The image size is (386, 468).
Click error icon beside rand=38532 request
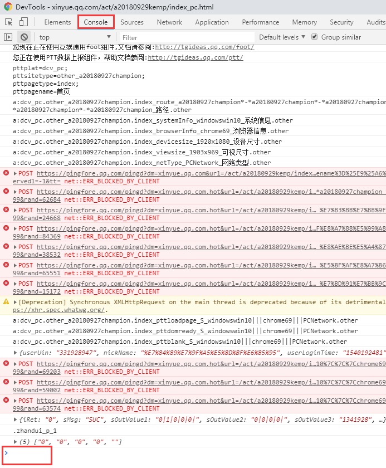pos(6,246)
